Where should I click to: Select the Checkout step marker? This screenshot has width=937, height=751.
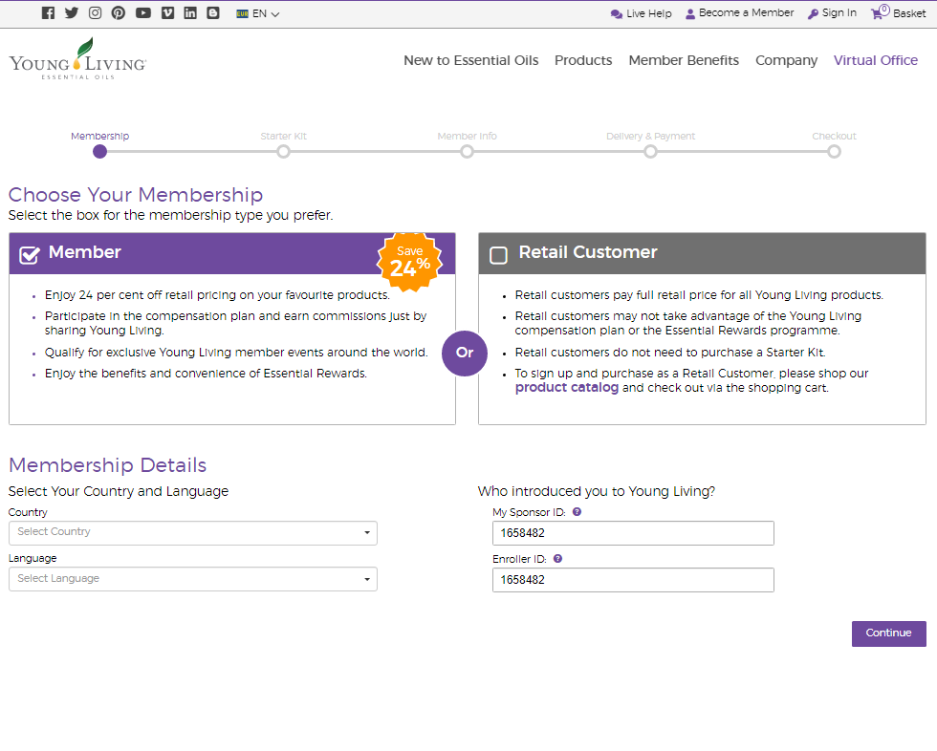(x=834, y=152)
